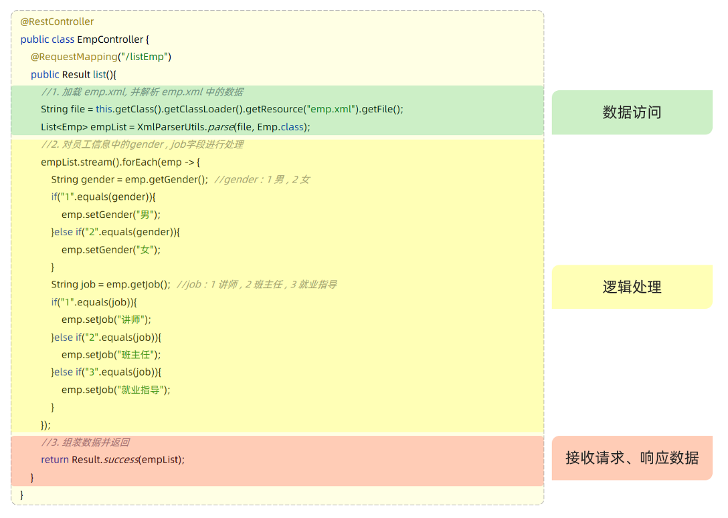Image resolution: width=728 pixels, height=518 pixels.
Task: Click the @RestController annotation
Action: 57,21
